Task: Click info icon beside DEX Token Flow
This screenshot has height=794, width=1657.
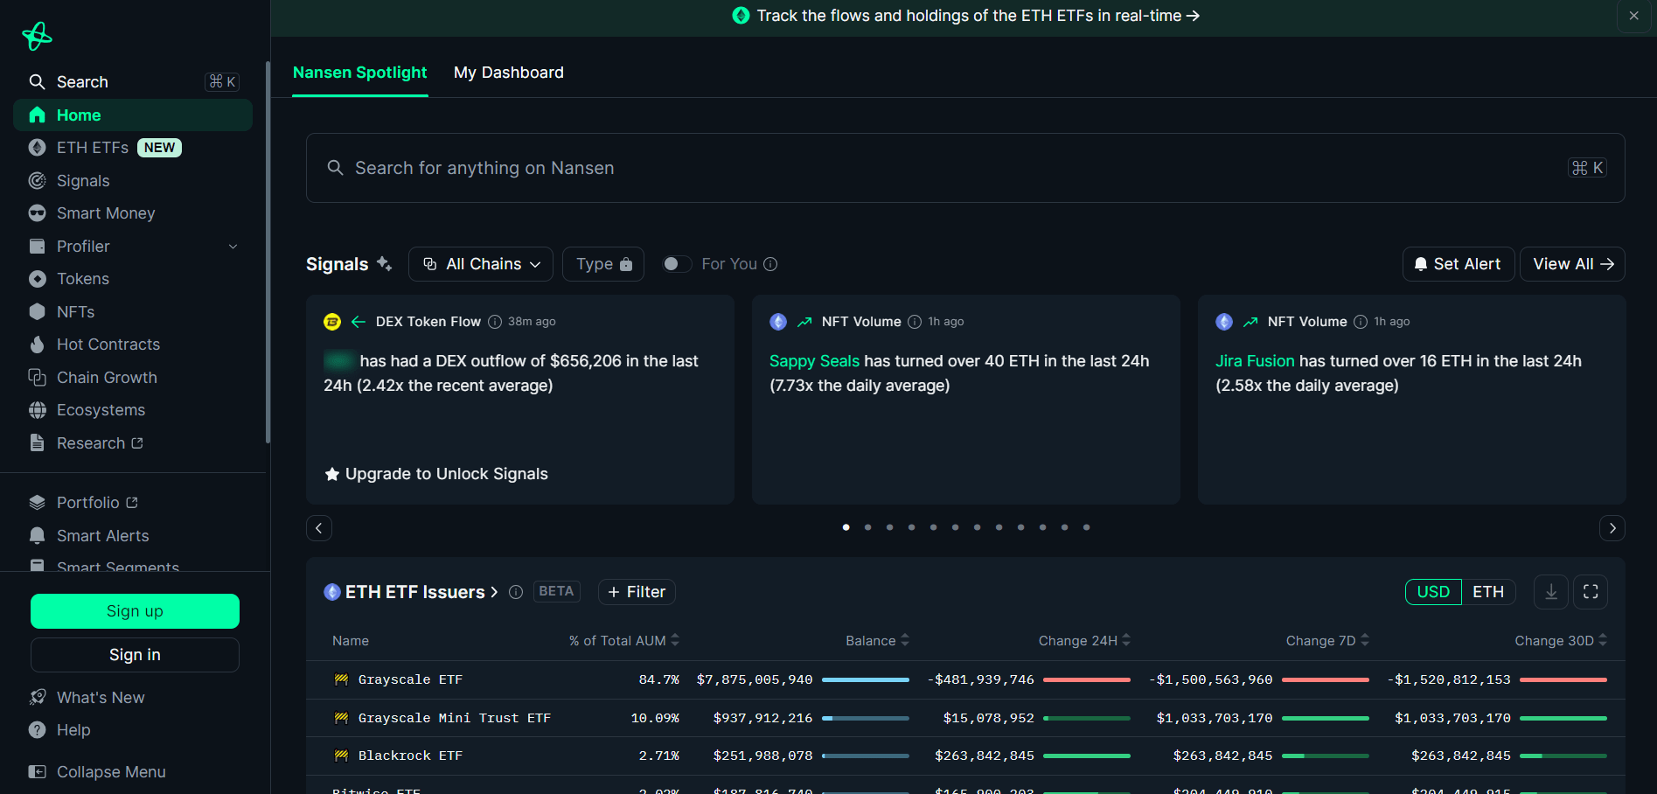Action: (495, 322)
